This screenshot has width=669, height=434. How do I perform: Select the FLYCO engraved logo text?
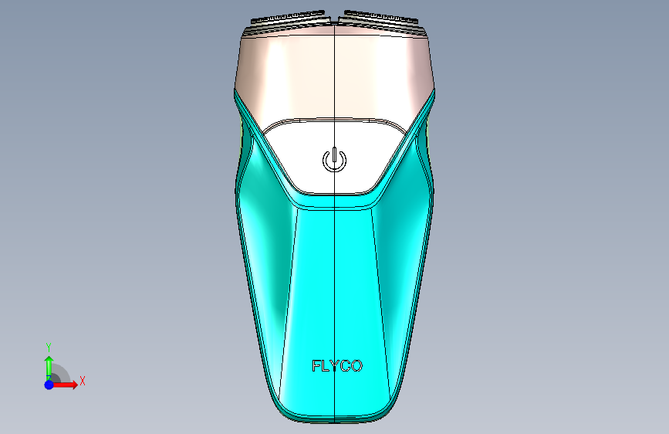(x=337, y=366)
